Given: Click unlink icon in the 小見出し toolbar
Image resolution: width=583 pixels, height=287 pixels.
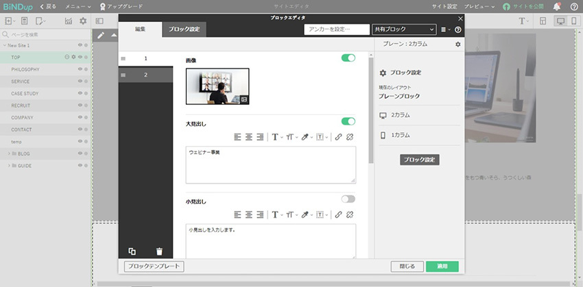Looking at the screenshot, I should click(x=350, y=214).
